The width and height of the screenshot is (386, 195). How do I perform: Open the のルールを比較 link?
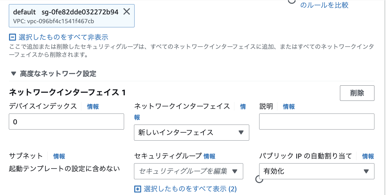point(324,5)
